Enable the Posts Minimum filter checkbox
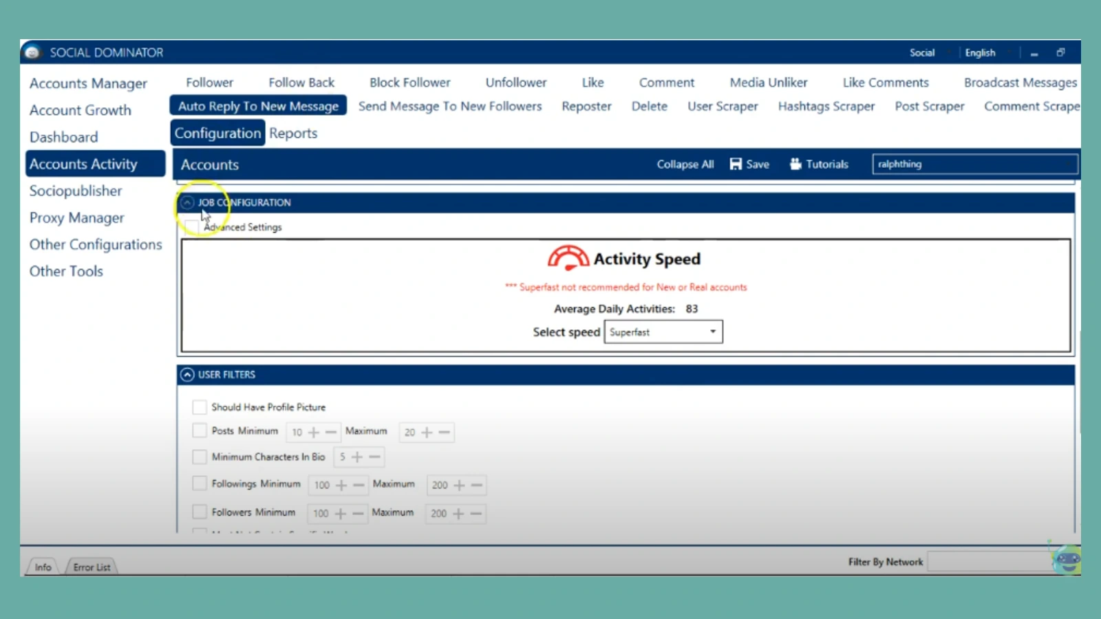1101x619 pixels. (200, 431)
